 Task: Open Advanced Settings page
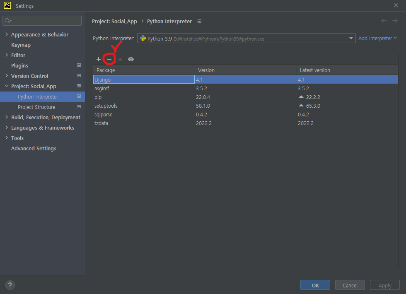click(34, 148)
